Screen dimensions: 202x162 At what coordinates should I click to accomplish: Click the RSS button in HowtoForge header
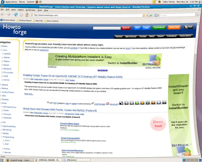click(188, 27)
